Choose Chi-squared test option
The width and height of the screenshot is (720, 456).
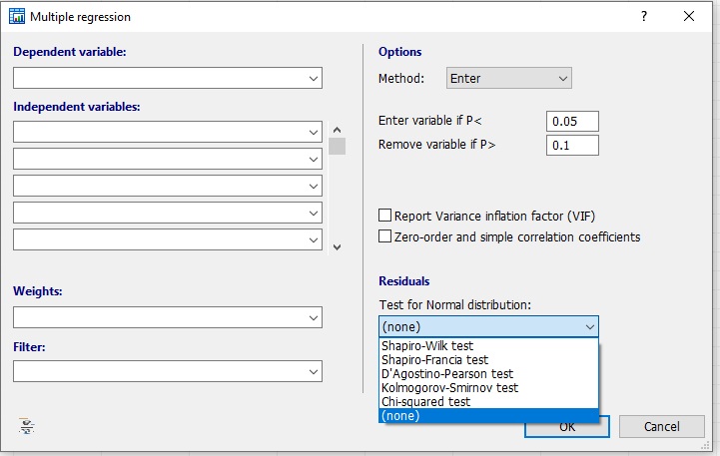425,402
